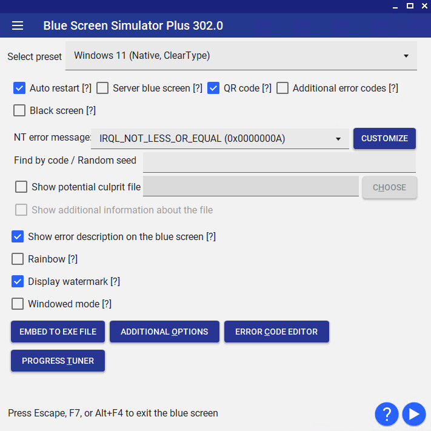Image resolution: width=431 pixels, height=431 pixels.
Task: Open the ERROR CODE EDITOR
Action: (x=276, y=332)
